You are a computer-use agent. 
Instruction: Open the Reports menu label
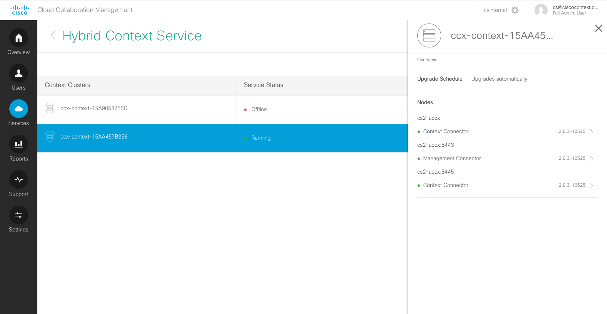click(19, 159)
